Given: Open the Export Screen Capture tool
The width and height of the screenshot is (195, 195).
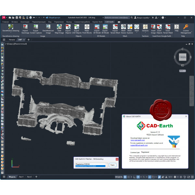Looking at the screenshot, I should pos(36,29).
